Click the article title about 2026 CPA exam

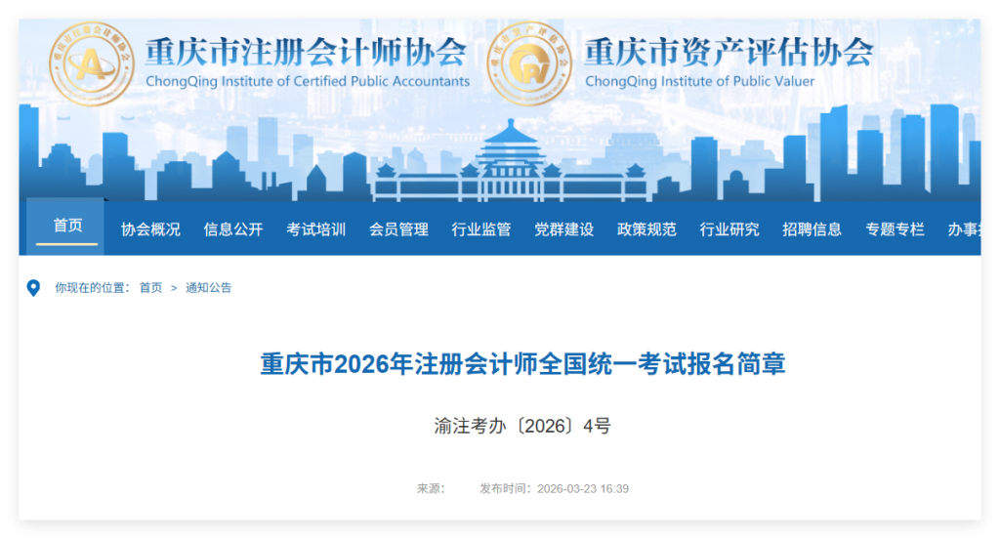[x=522, y=365]
